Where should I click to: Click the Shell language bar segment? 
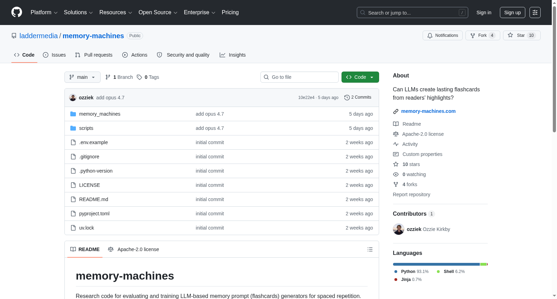coord(483,264)
